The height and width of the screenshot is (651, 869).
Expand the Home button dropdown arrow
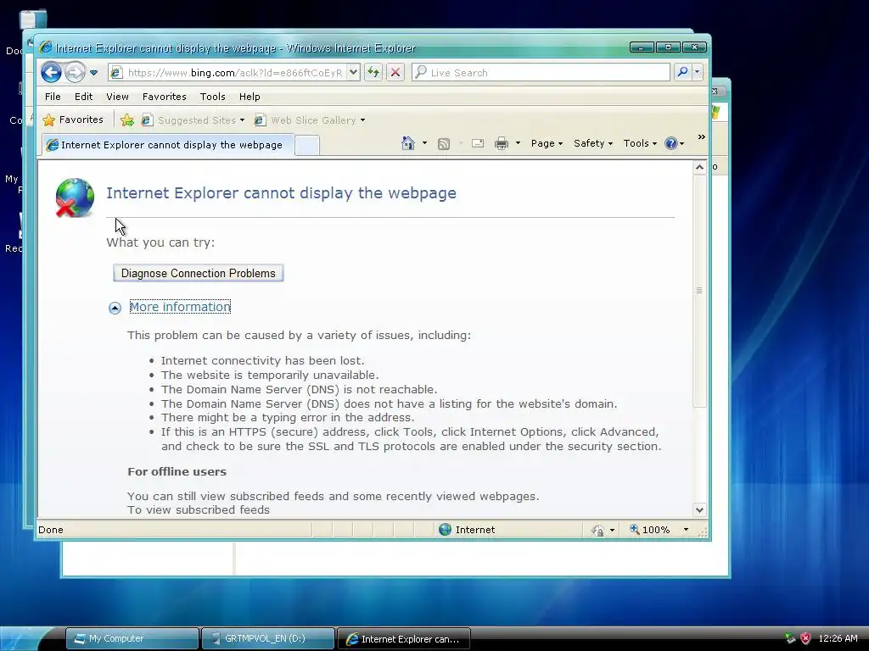(x=424, y=143)
